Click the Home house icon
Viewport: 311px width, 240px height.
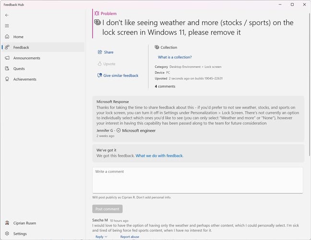click(7, 36)
